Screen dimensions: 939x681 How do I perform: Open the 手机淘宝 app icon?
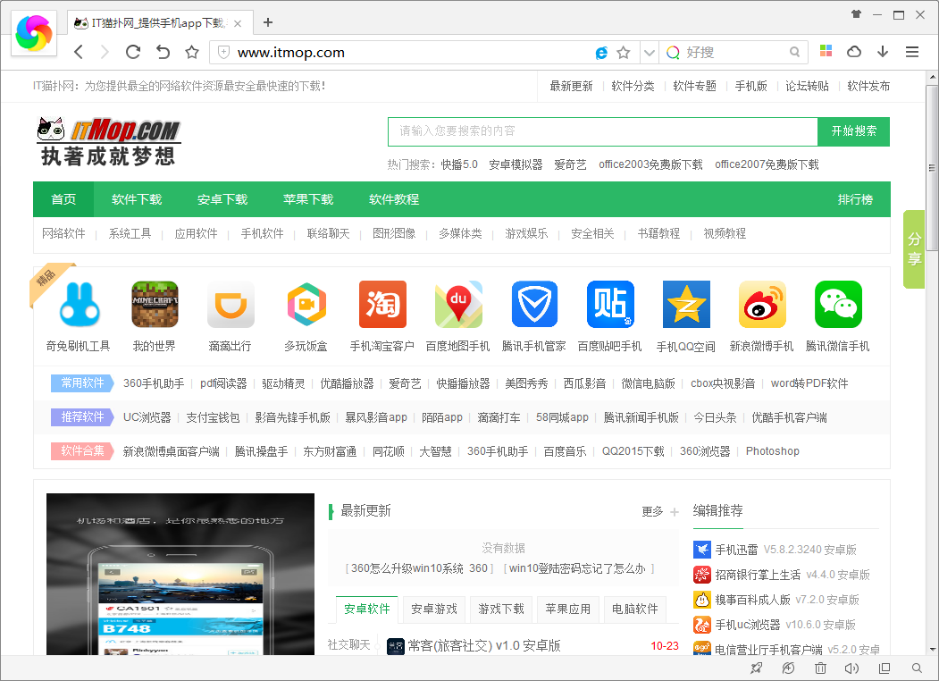coord(382,304)
